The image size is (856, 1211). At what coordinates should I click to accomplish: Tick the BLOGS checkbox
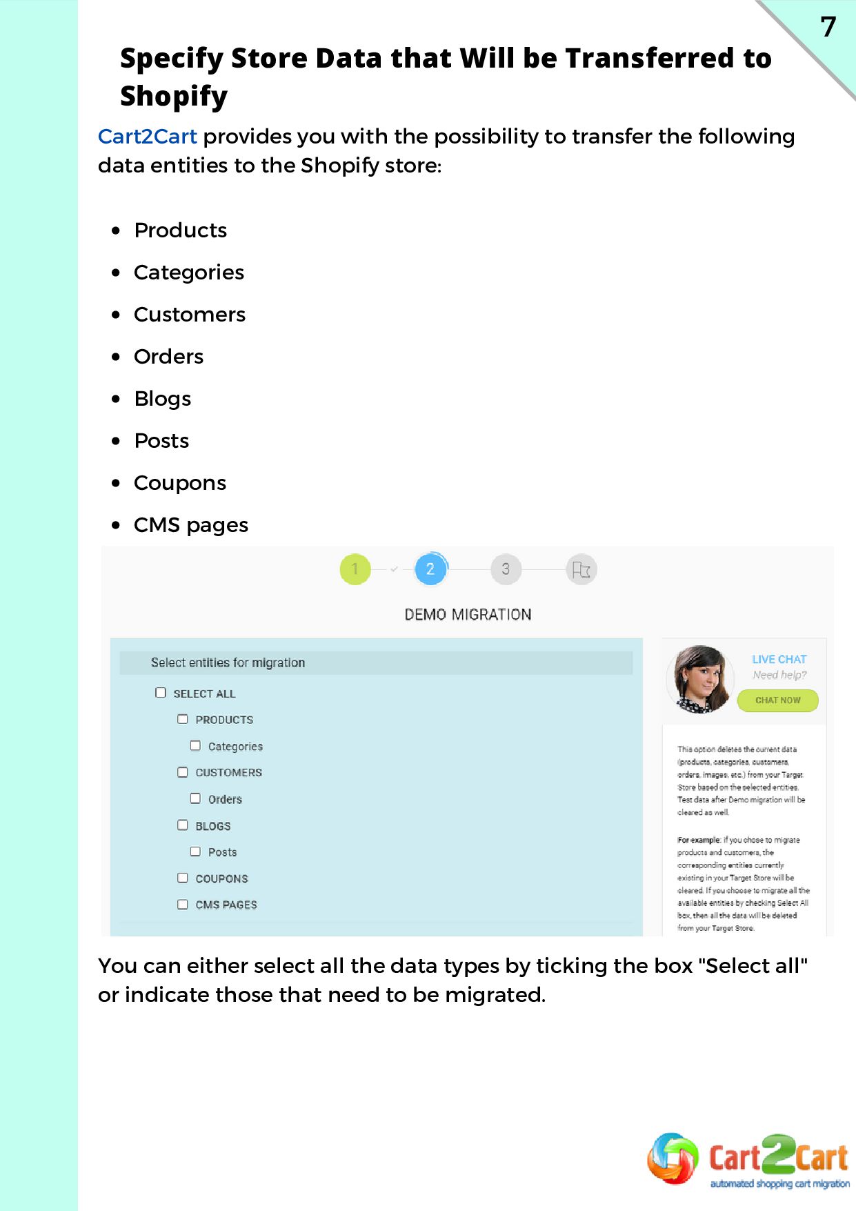click(183, 825)
